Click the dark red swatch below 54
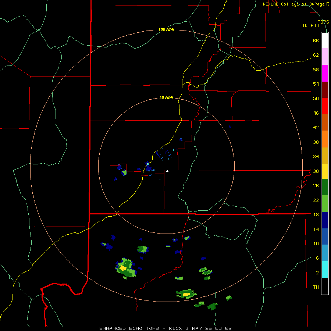This screenshot has height=331, width=331. click(325, 90)
